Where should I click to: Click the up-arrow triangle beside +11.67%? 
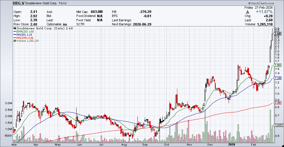tap(248, 12)
